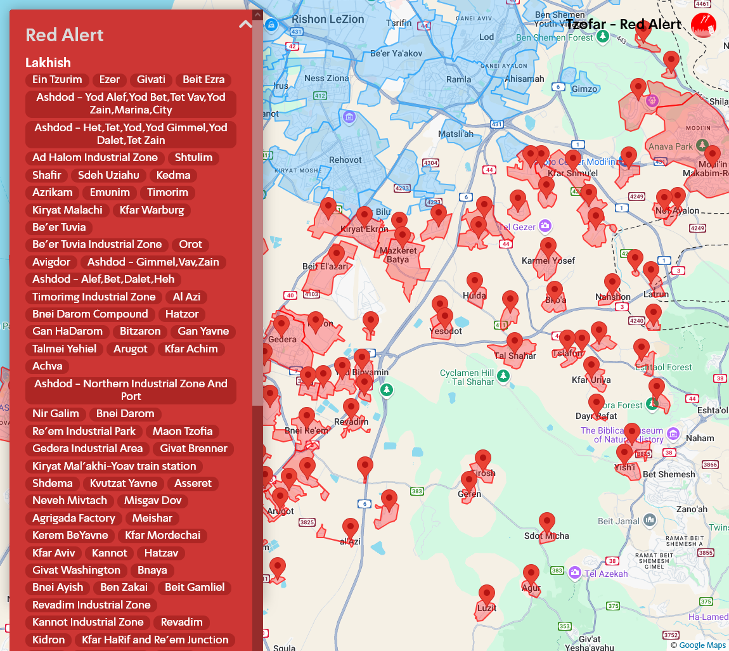
Task: Click the red pin at Karmei Yosef
Action: (548, 248)
